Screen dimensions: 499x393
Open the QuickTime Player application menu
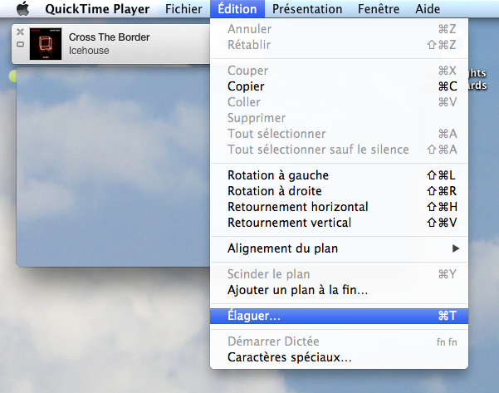[97, 9]
